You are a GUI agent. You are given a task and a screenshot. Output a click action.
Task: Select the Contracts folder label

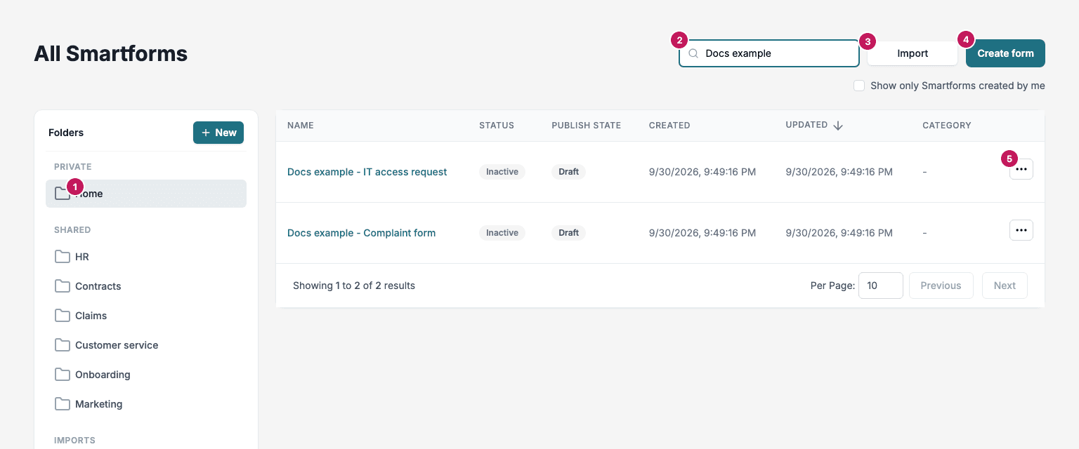98,286
